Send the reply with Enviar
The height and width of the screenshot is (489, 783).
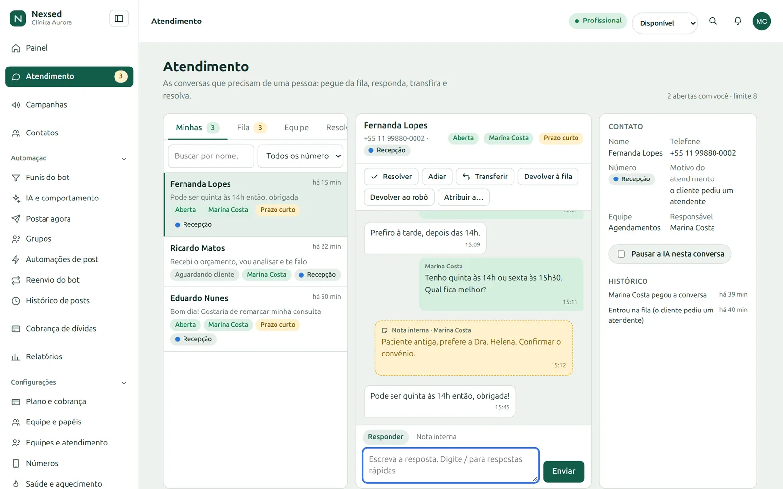point(564,471)
